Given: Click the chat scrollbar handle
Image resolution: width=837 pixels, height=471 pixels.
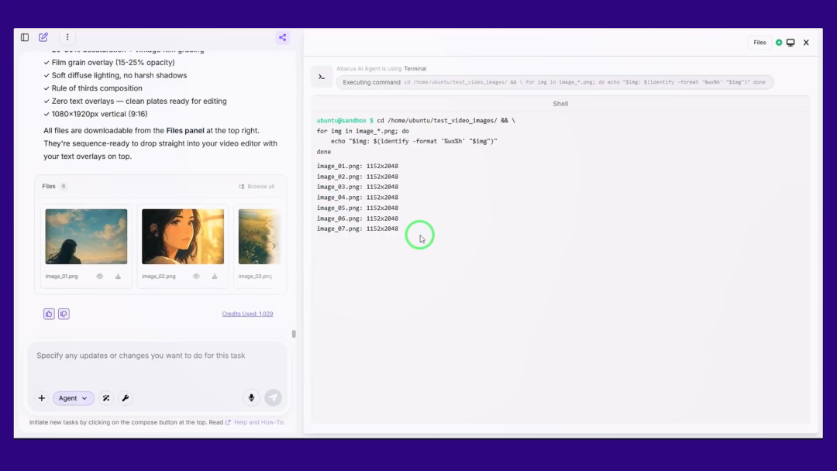Looking at the screenshot, I should tap(294, 334).
